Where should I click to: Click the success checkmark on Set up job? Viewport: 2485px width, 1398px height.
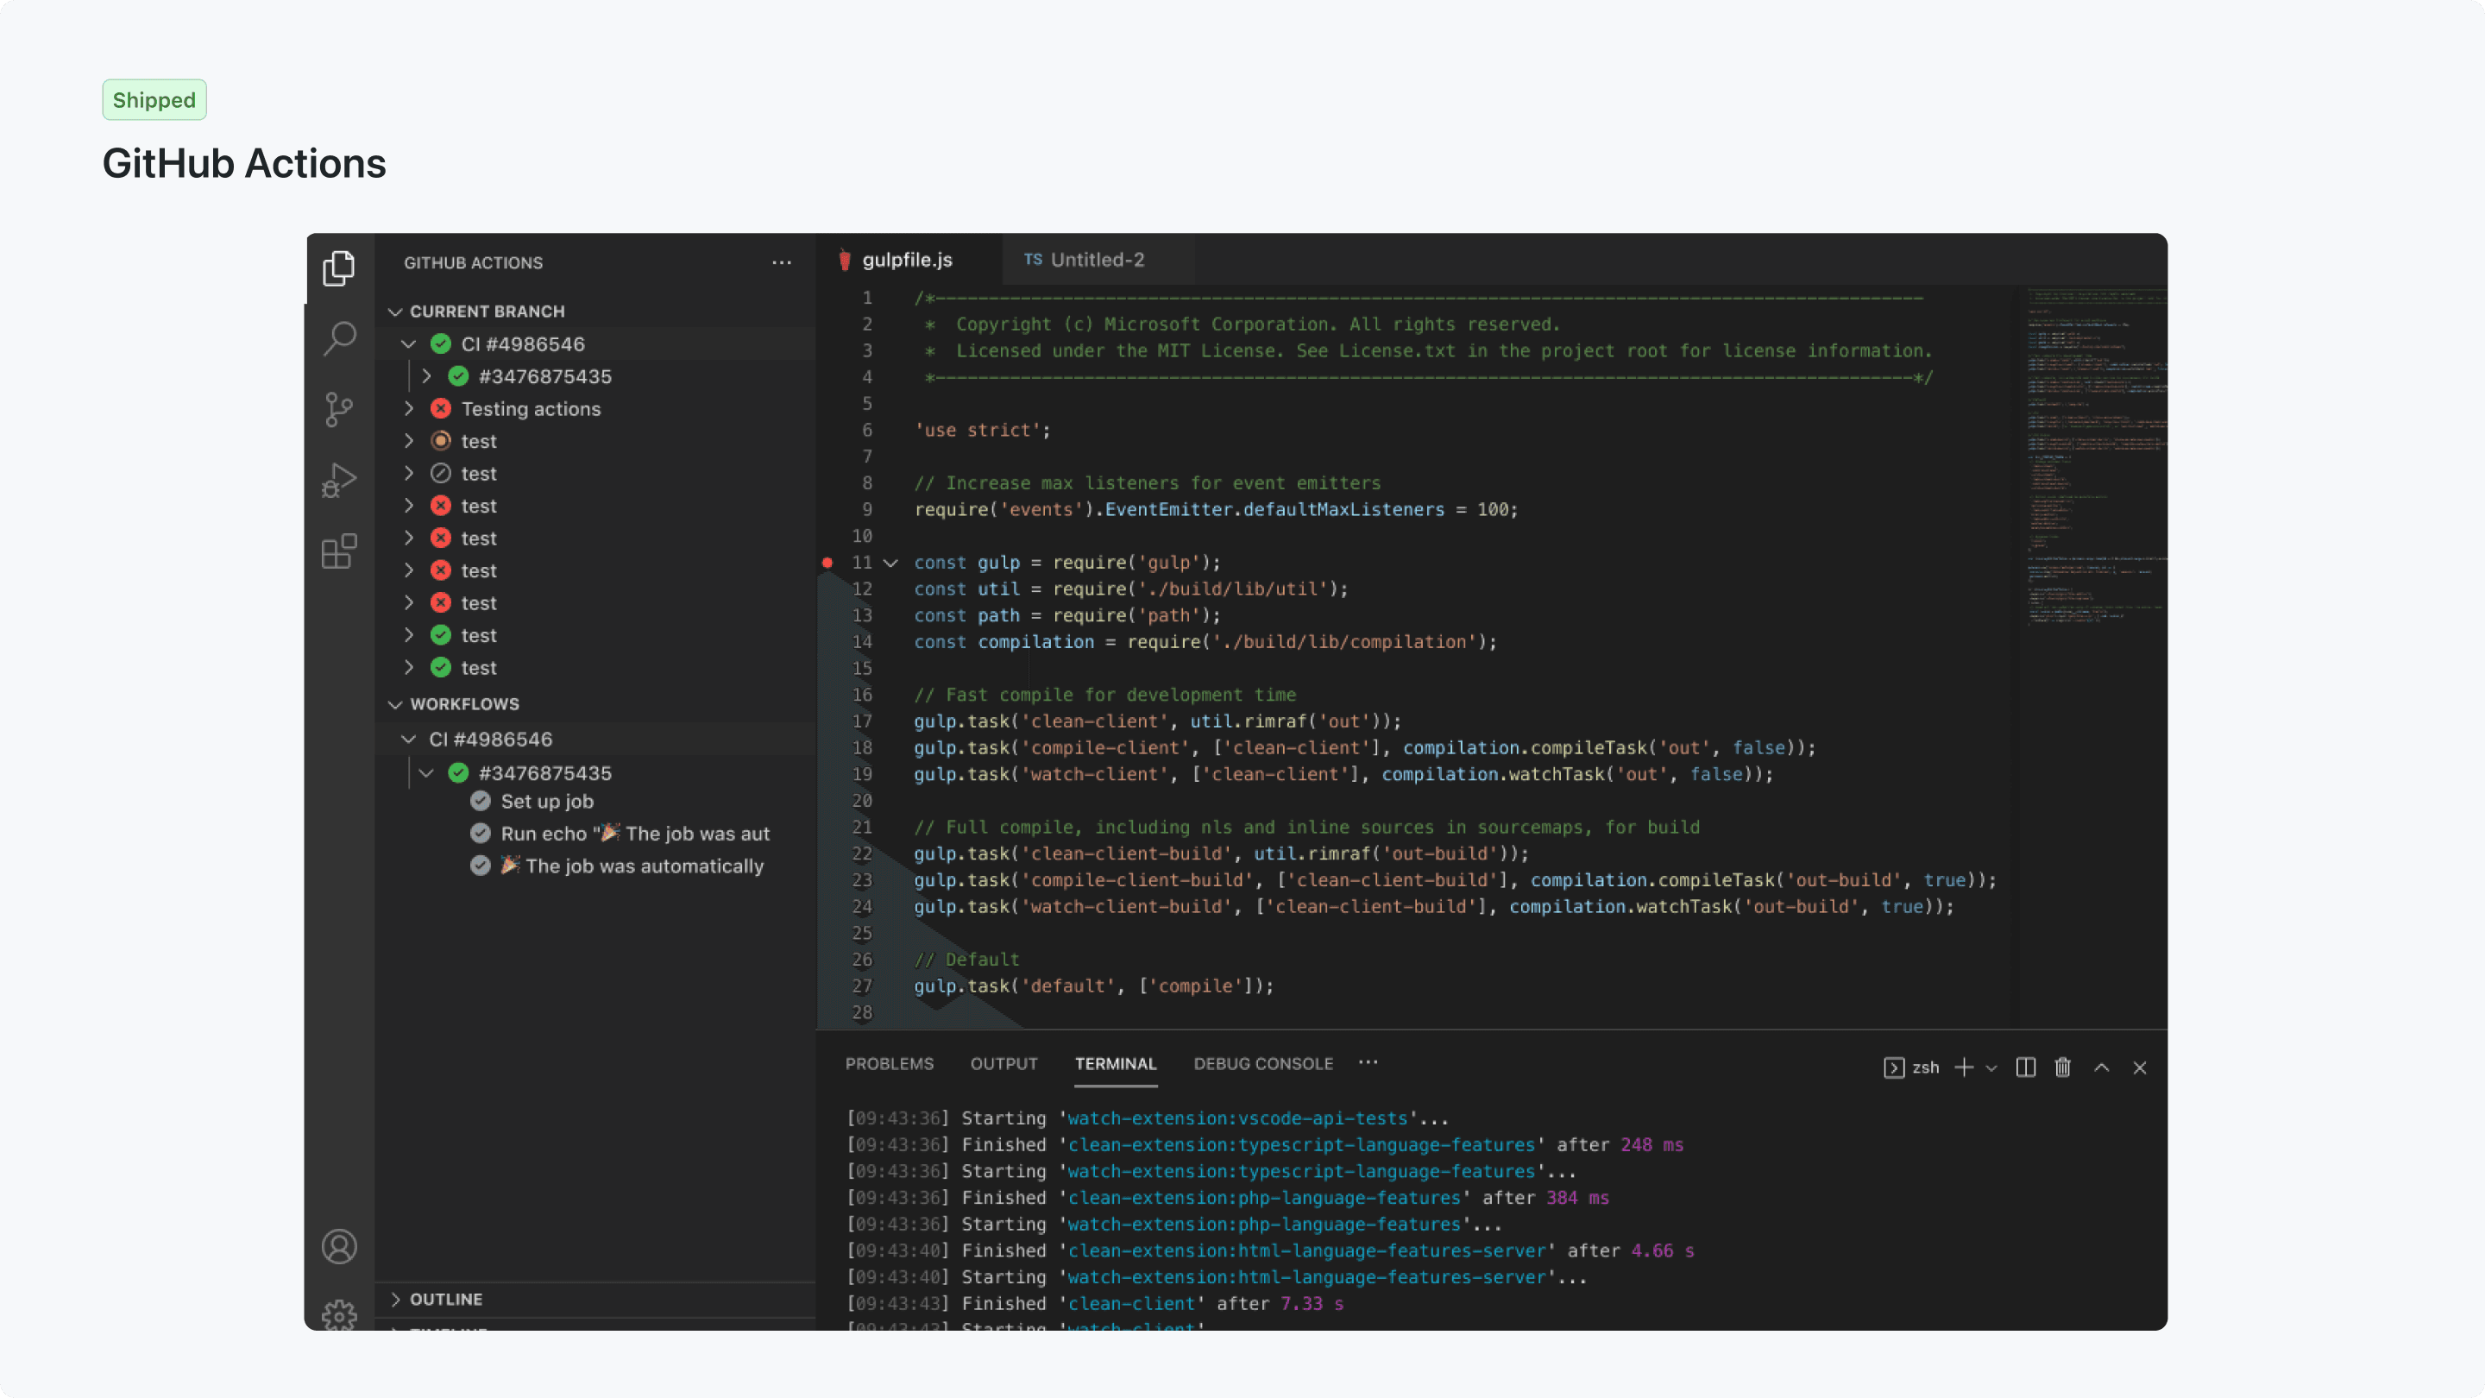[x=481, y=802]
